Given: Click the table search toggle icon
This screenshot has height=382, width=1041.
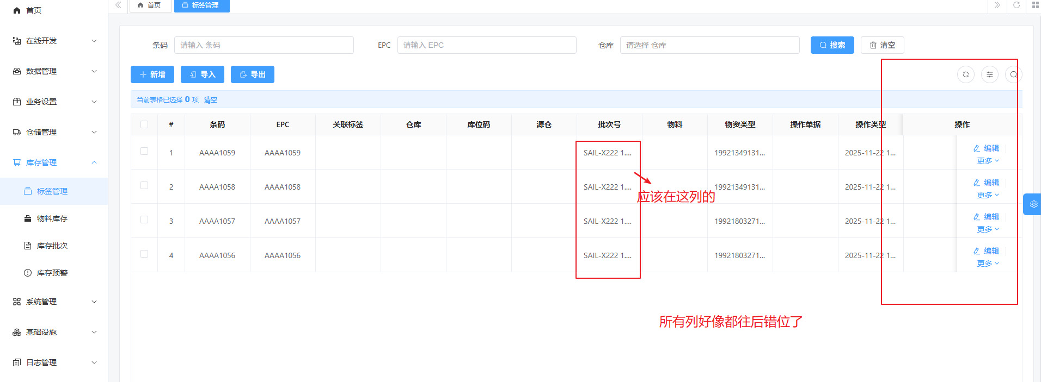Looking at the screenshot, I should 1013,74.
